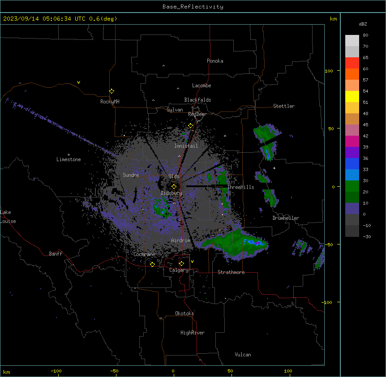Select the purple 36–39 dBZ legend swatch
The width and height of the screenshot is (386, 377).
(x=352, y=153)
